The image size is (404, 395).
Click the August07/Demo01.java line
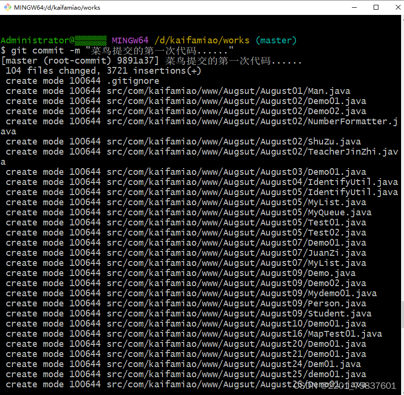(186, 243)
